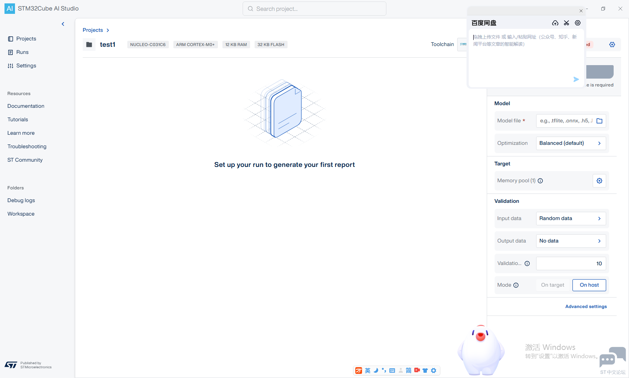
Task: Close the Baidu Netdisk popup
Action: point(581,11)
